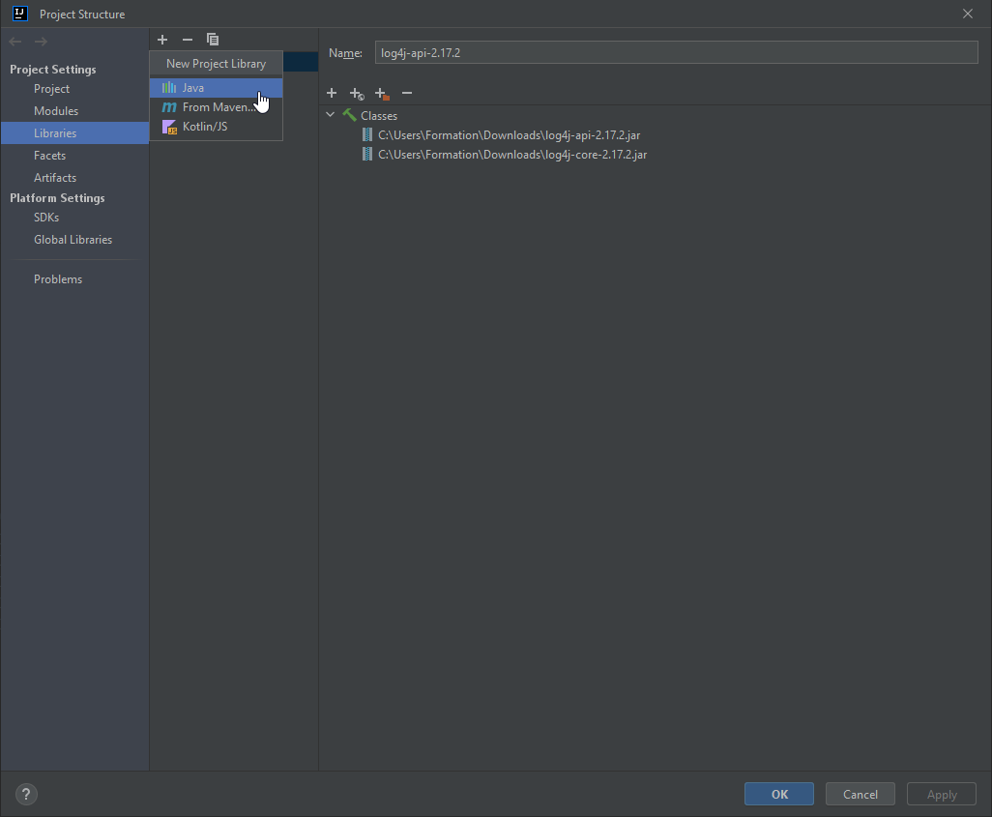
Task: Select log4j-core-2.17.2.jar entry
Action: tap(512, 155)
